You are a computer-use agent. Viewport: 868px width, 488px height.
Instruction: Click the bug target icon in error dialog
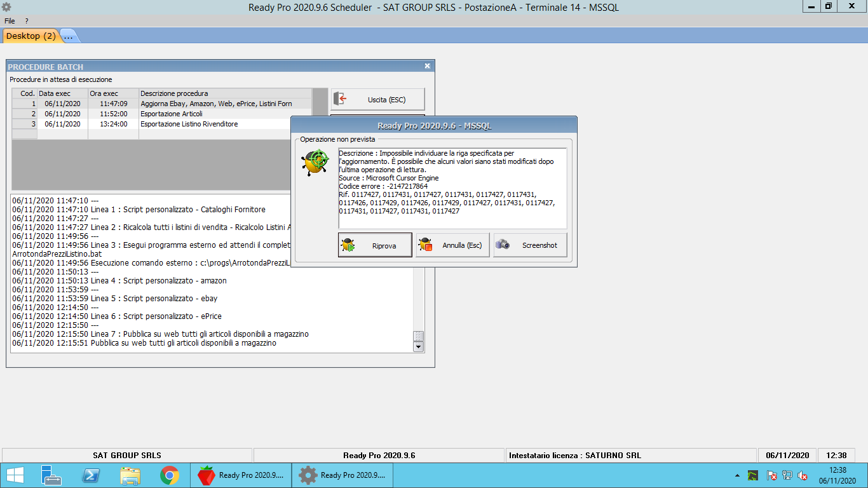[315, 163]
